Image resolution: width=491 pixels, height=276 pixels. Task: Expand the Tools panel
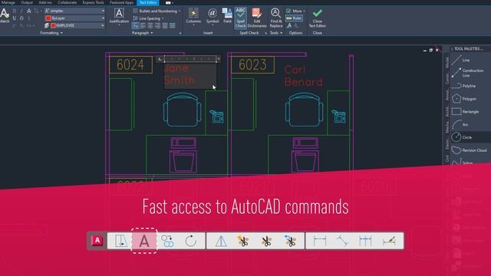tap(276, 33)
